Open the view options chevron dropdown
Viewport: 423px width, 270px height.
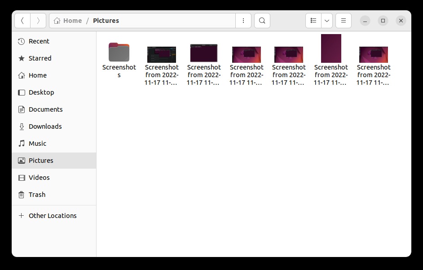click(326, 21)
